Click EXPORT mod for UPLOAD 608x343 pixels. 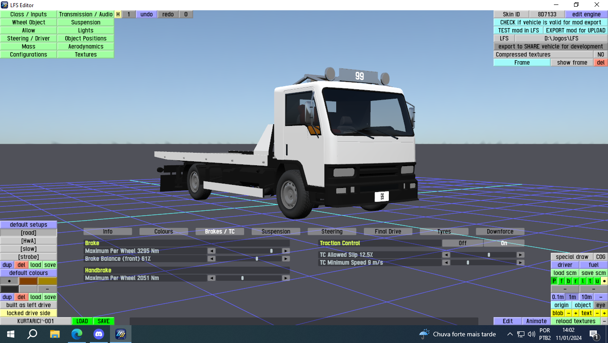[576, 30]
